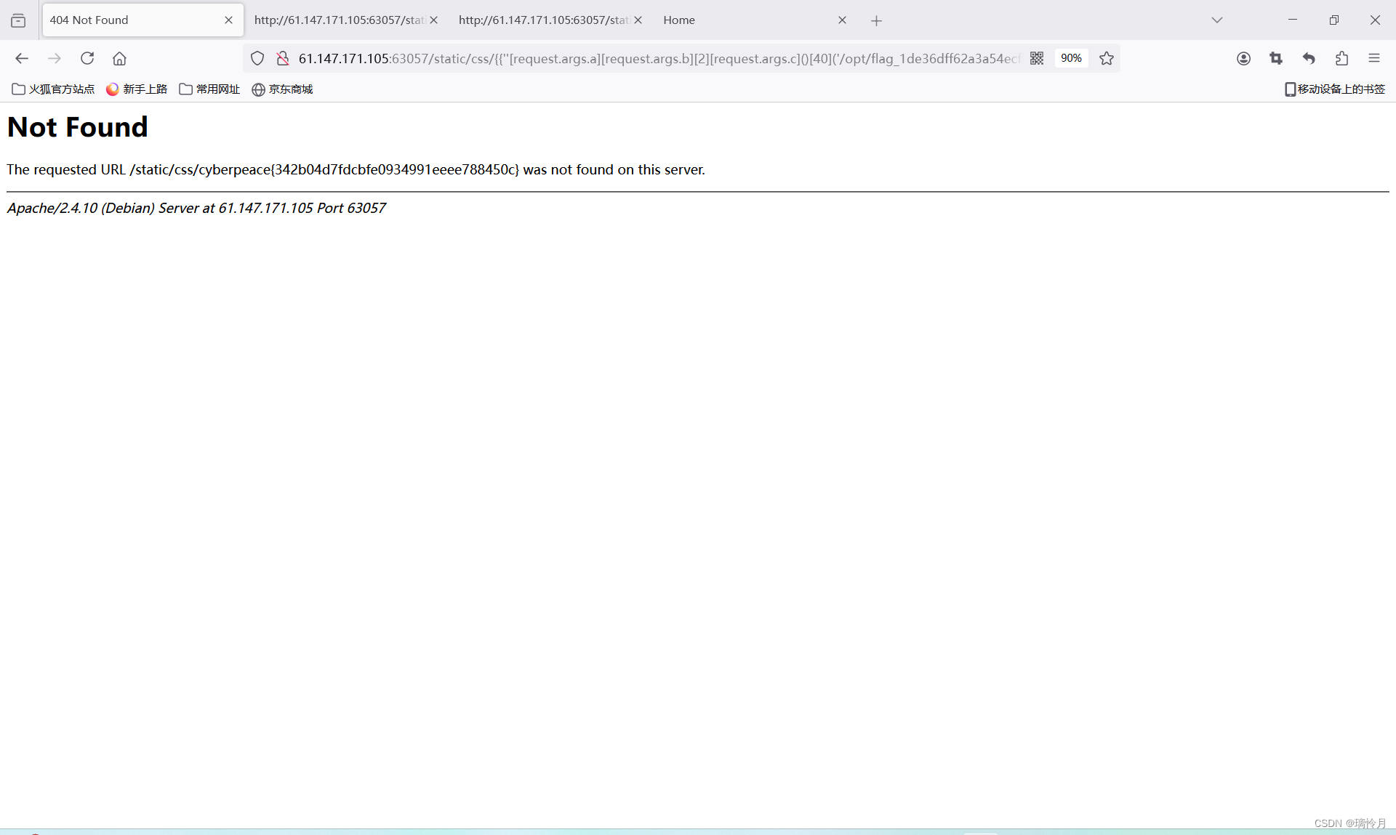Screen dimensions: 1396x835
Task: Reload the current page
Action: click(x=87, y=58)
